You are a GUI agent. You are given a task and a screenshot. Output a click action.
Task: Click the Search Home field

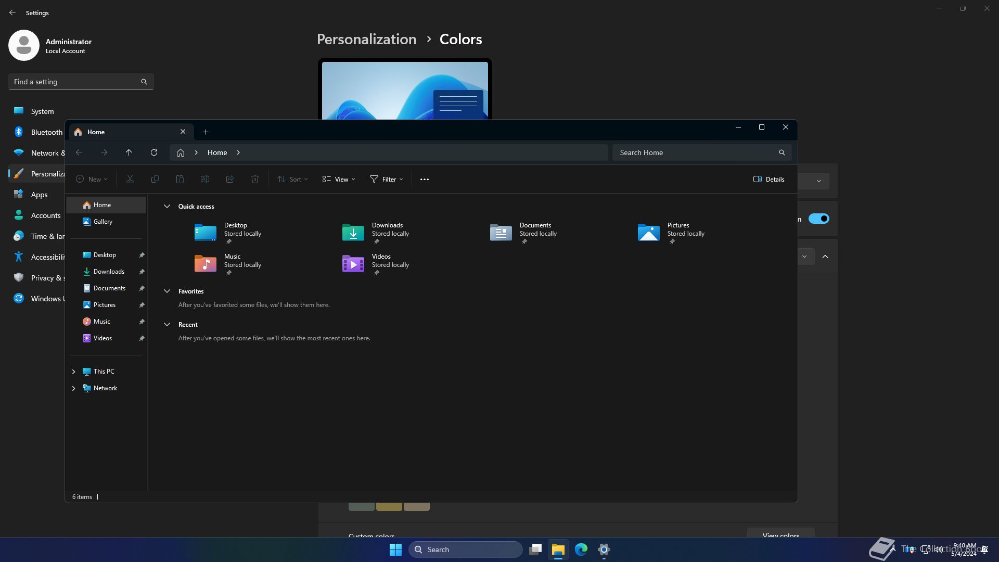click(695, 152)
